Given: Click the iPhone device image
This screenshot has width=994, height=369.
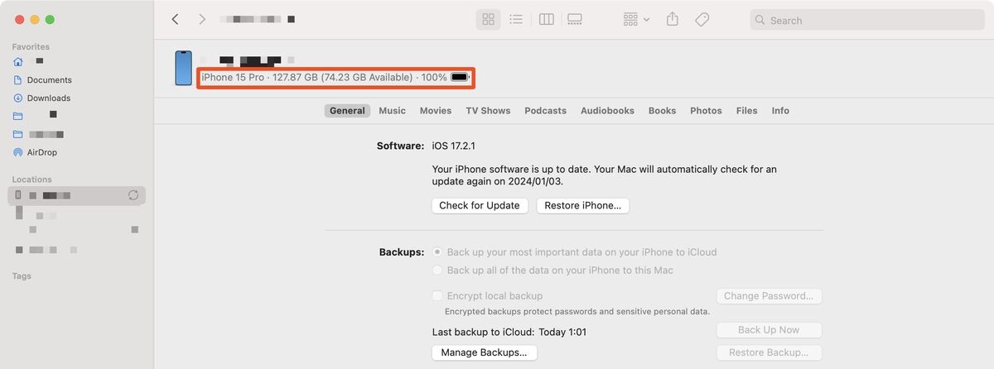Looking at the screenshot, I should [183, 68].
